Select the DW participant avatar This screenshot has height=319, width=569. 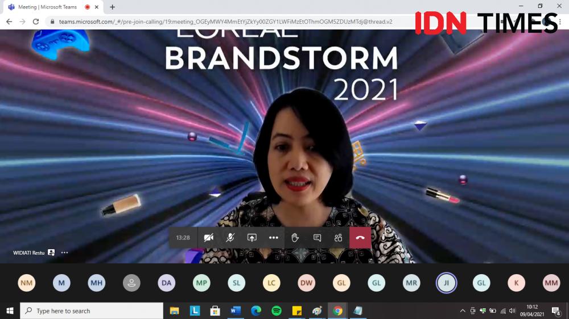click(306, 283)
